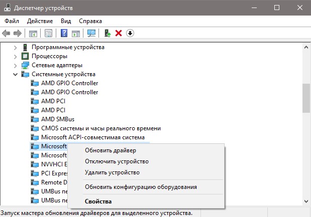
Task: Click the Back arrow toolbar icon
Action: point(6,33)
